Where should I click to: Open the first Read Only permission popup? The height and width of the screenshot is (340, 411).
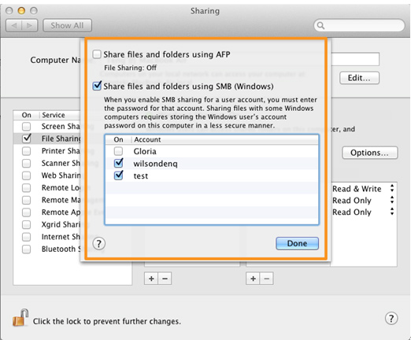[x=363, y=201]
